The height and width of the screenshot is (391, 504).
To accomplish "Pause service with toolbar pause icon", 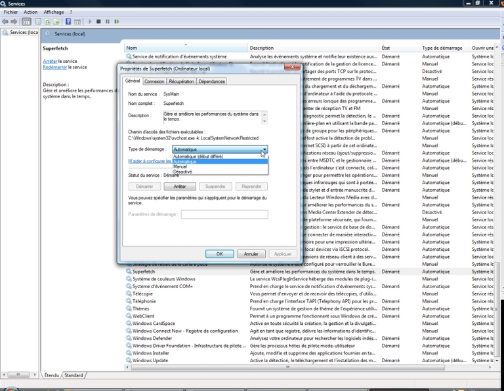I will click(x=108, y=22).
